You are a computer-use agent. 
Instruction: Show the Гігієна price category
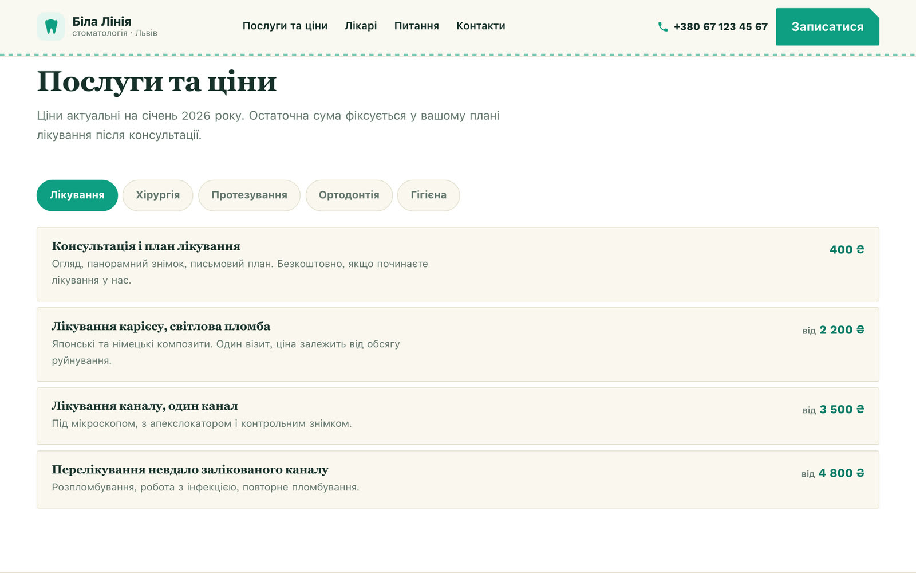pos(429,195)
